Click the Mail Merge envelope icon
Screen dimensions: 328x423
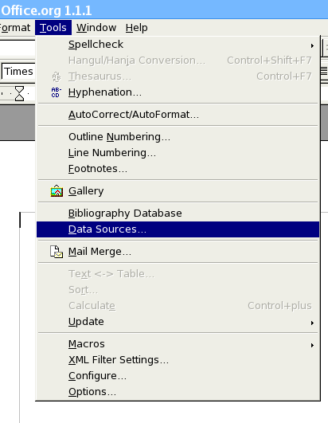(57, 252)
